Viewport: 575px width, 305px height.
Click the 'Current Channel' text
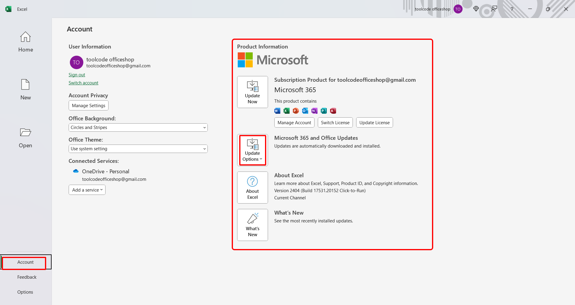point(290,198)
